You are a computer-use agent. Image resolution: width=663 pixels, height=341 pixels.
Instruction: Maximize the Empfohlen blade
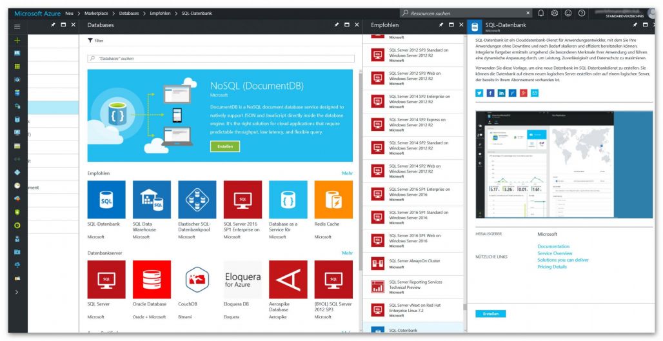pyautogui.click(x=450, y=25)
